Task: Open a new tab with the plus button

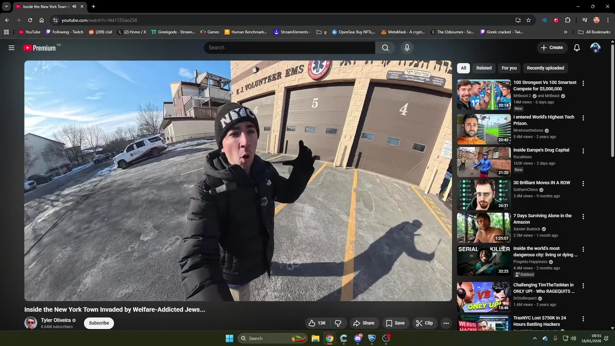Action: tap(93, 7)
